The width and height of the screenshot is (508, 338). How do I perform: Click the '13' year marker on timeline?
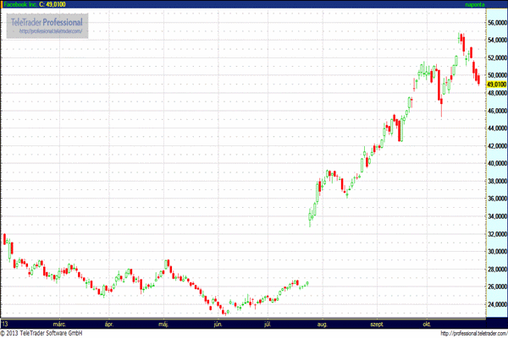coord(4,324)
